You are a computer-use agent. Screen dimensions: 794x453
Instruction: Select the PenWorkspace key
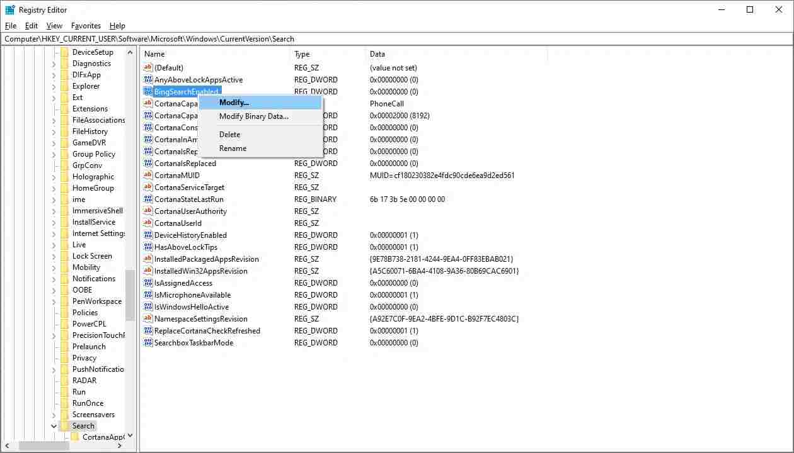(x=97, y=301)
